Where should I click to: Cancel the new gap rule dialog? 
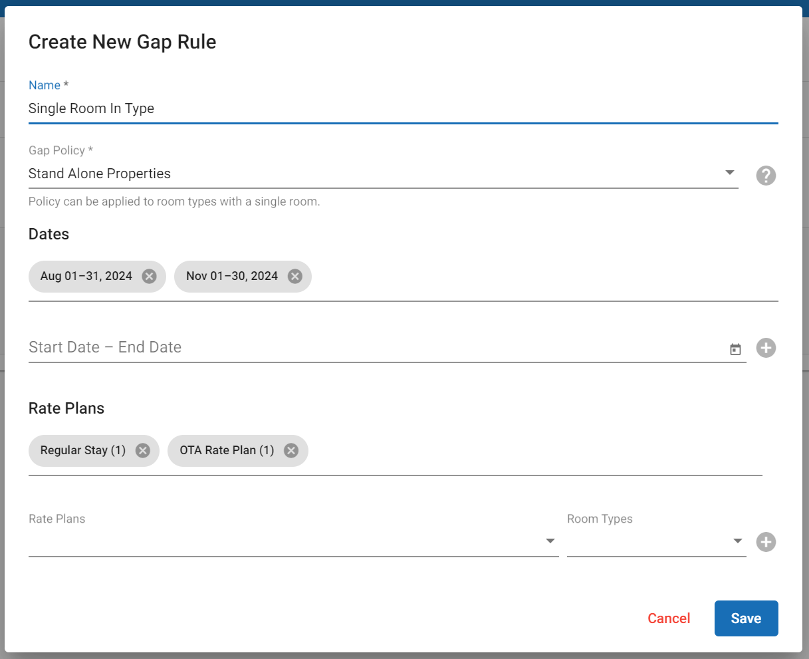pos(669,618)
